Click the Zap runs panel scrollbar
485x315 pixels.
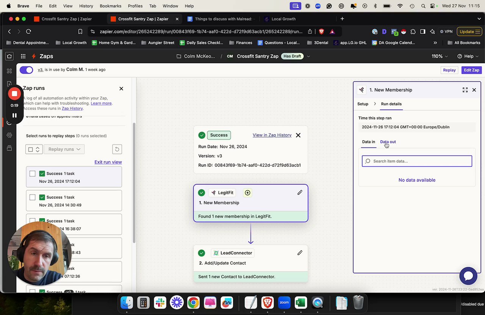pyautogui.click(x=133, y=183)
